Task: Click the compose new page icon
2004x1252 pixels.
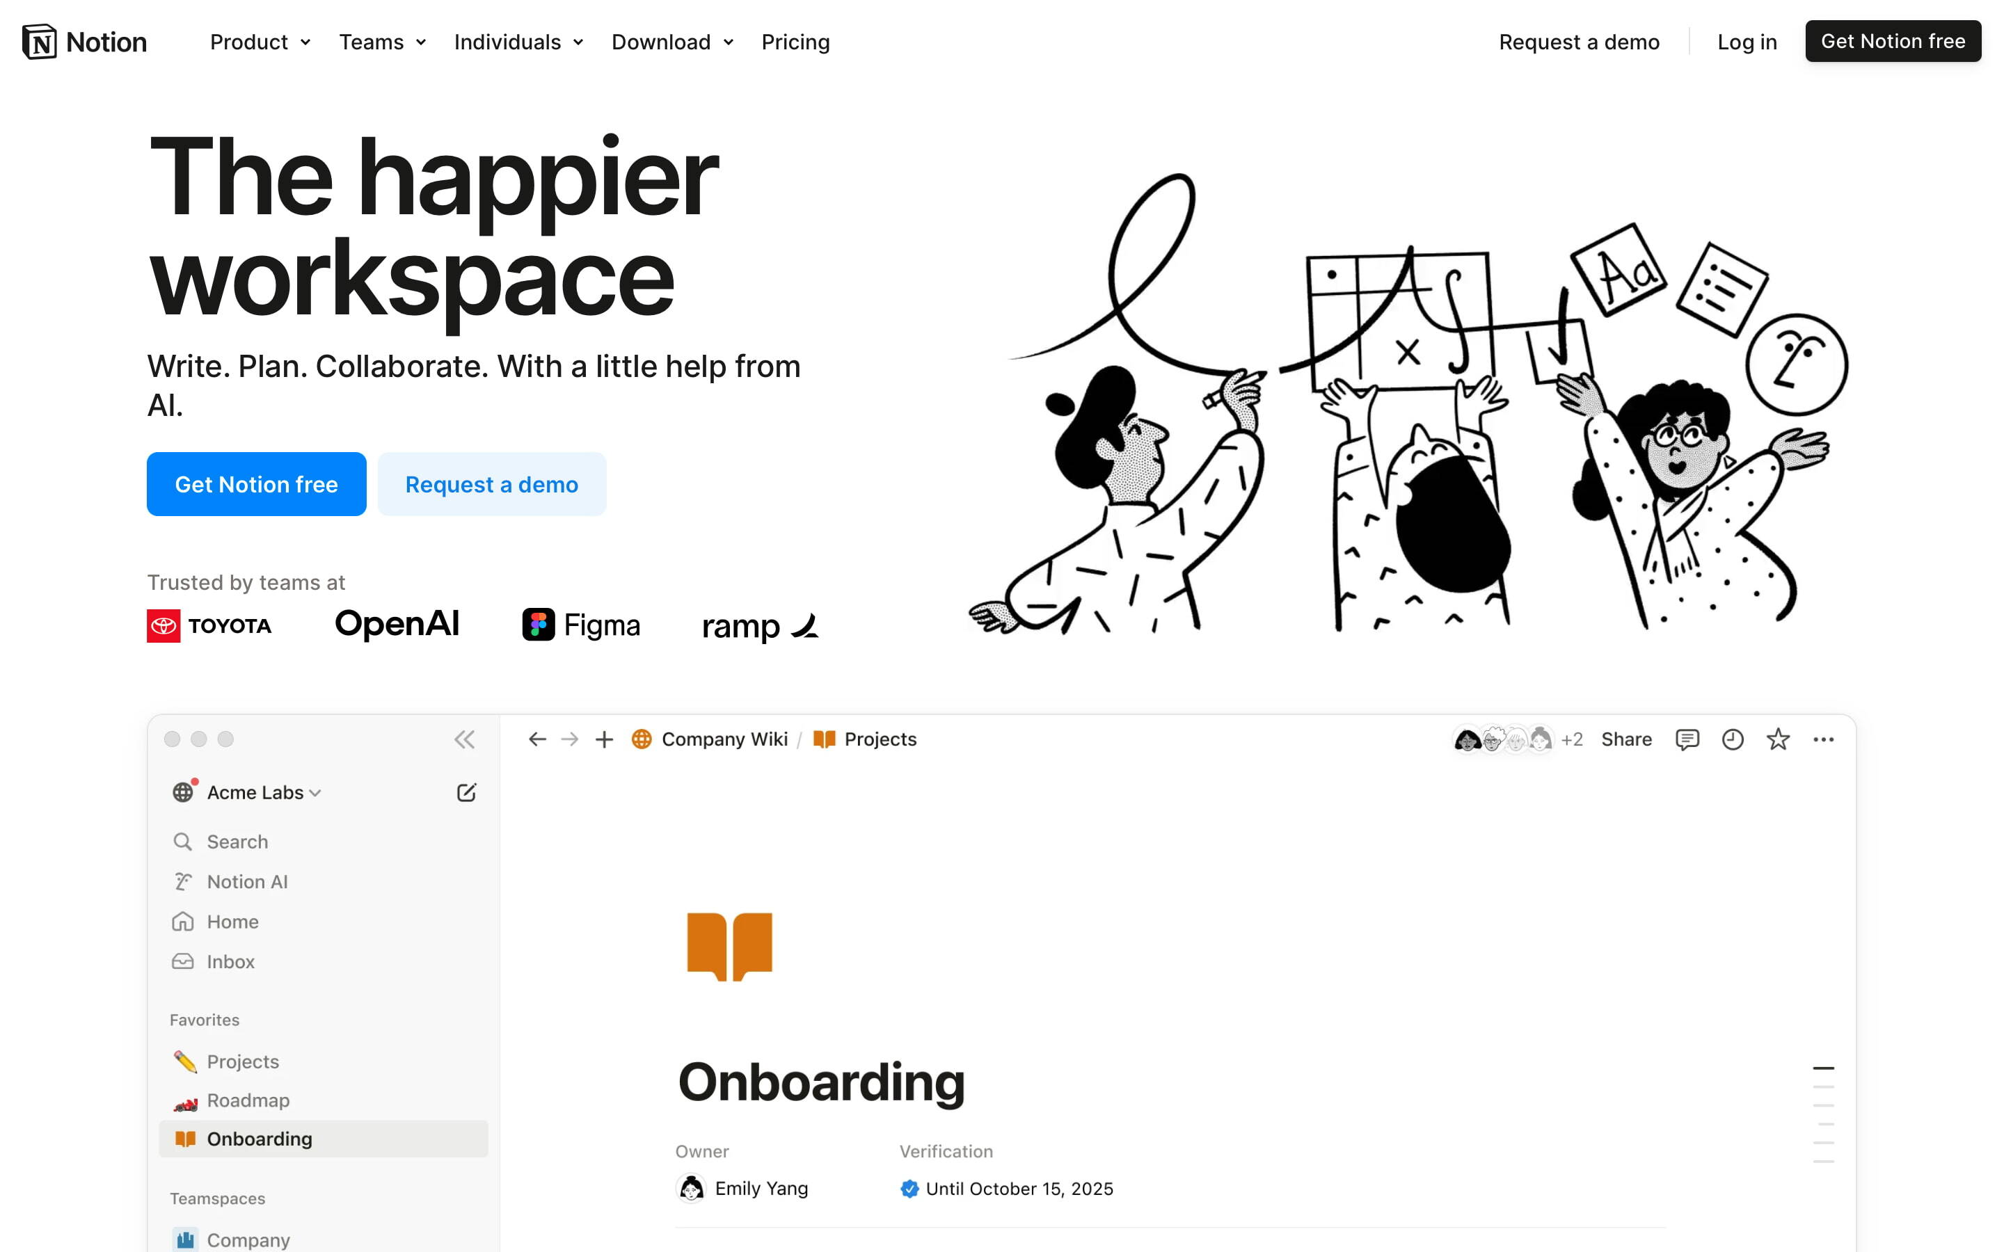Action: click(x=466, y=792)
